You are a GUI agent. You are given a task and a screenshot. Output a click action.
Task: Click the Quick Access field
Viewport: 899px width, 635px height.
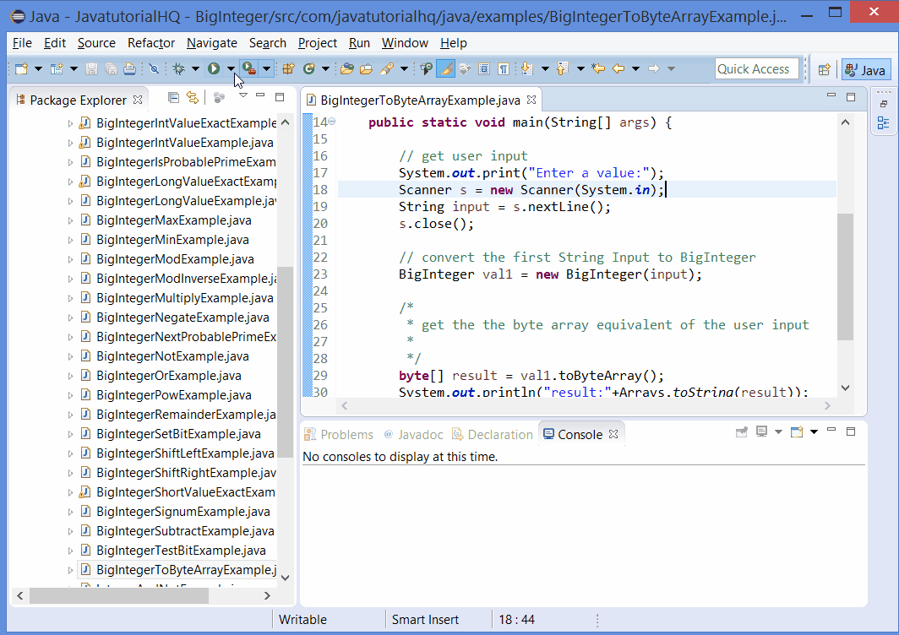[x=756, y=68]
